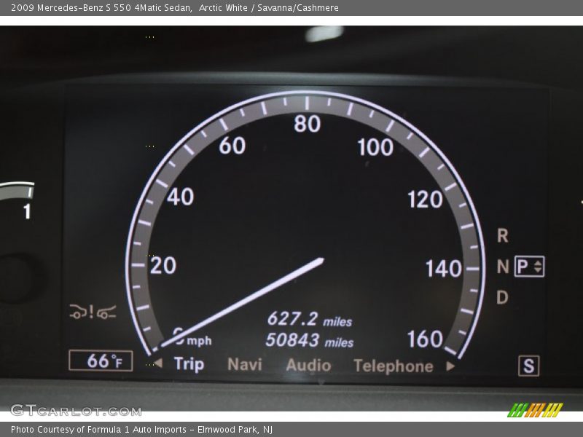Open the Audio menu option
The width and height of the screenshot is (583, 437).
pos(308,364)
